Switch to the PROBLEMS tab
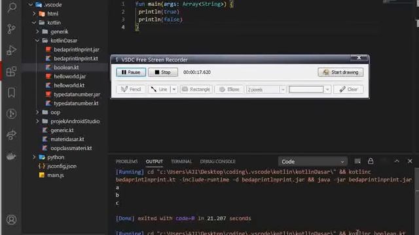 126,161
